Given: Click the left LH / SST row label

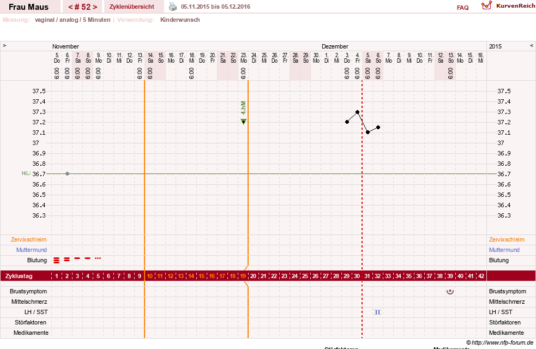Looking at the screenshot, I should tap(36, 312).
